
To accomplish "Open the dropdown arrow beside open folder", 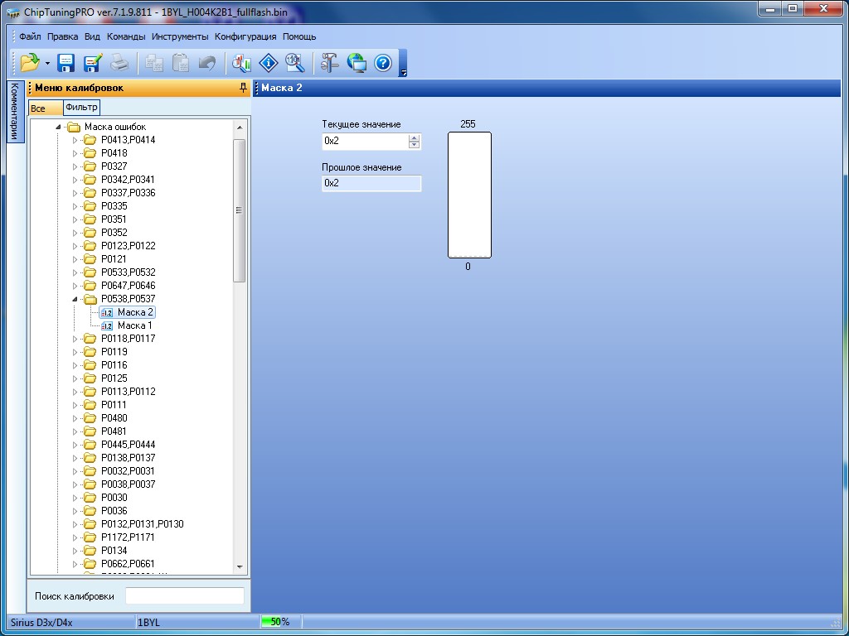I will point(47,64).
